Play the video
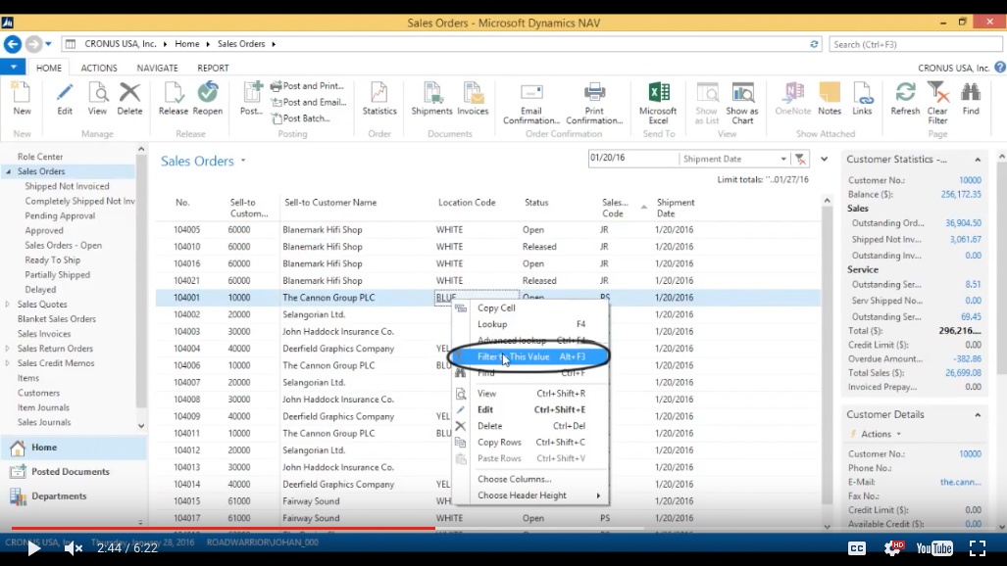 [33, 548]
